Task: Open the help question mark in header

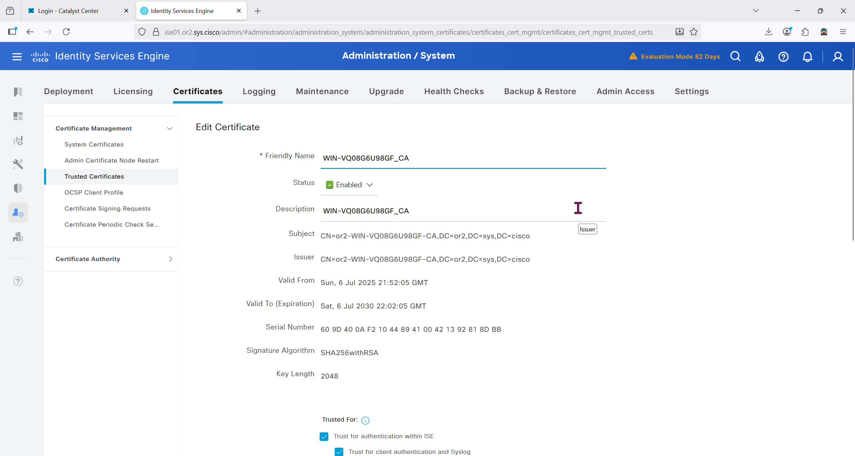Action: point(783,56)
